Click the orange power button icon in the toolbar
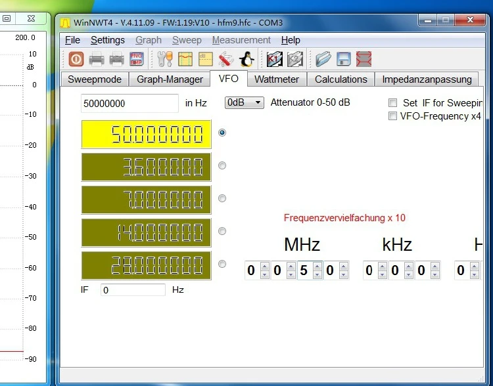This screenshot has height=386, width=493. click(x=76, y=59)
